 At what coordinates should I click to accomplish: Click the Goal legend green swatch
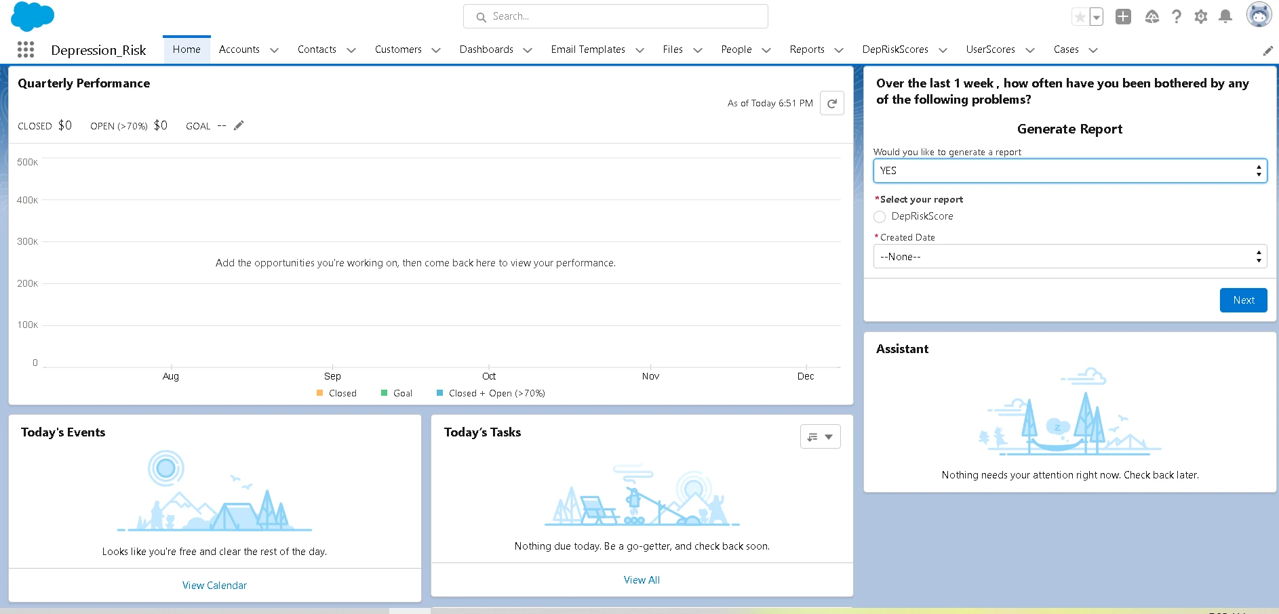385,393
